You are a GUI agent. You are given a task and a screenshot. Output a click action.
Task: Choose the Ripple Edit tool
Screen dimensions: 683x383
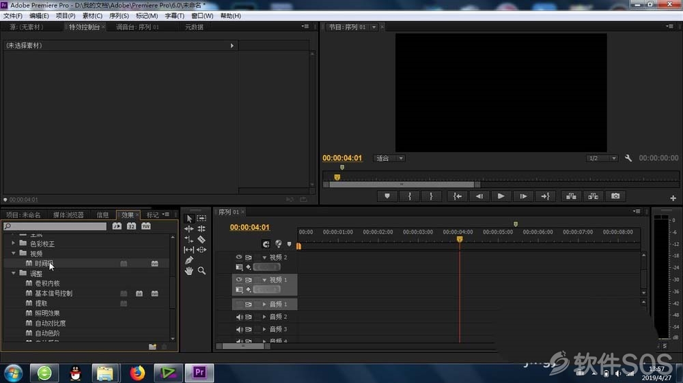point(189,229)
